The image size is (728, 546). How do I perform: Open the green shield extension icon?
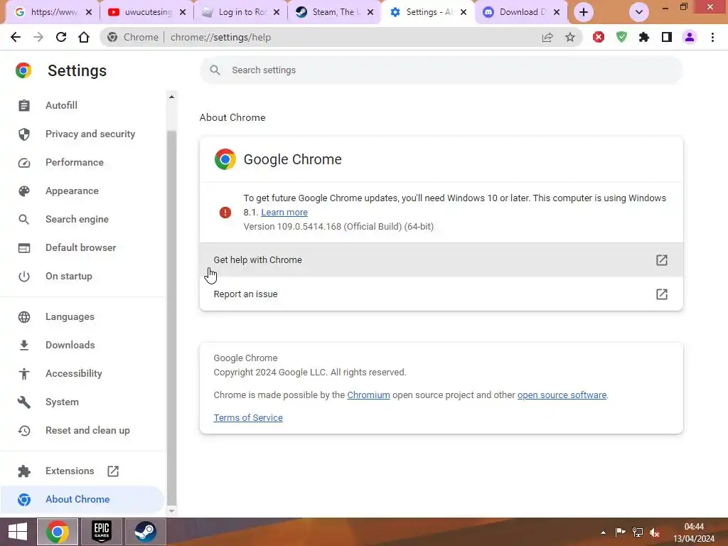621,37
